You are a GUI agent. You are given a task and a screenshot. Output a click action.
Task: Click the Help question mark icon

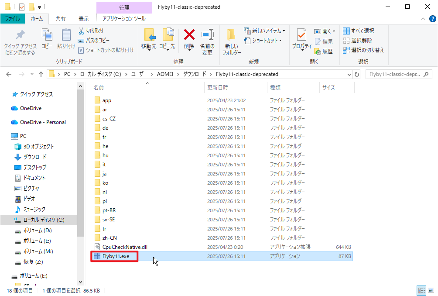[x=432, y=19]
